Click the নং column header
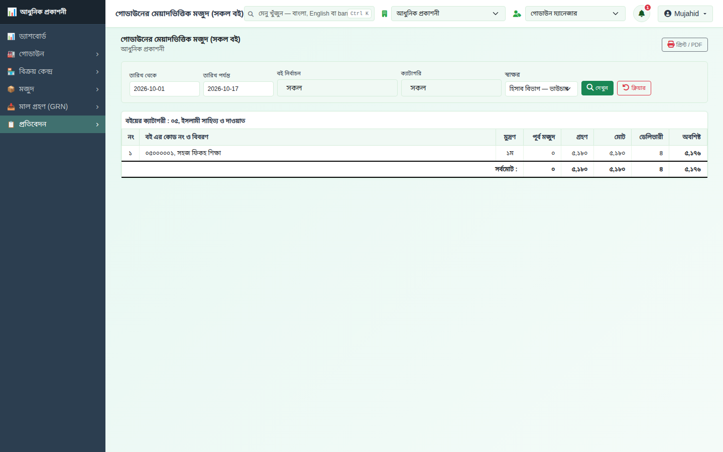This screenshot has width=723, height=452. [131, 137]
